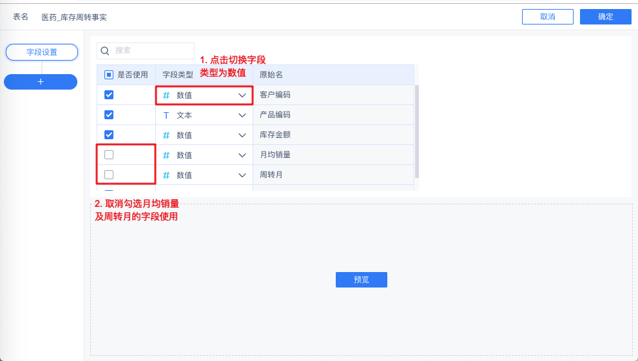
Task: Check the 周转月 field checkbox
Action: point(109,175)
